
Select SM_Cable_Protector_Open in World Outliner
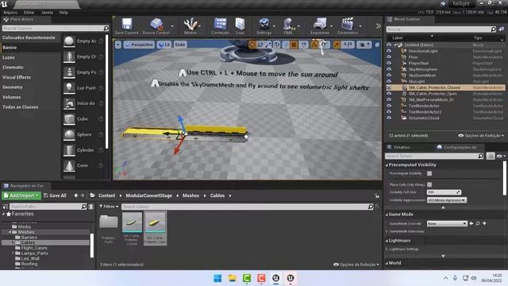(432, 94)
